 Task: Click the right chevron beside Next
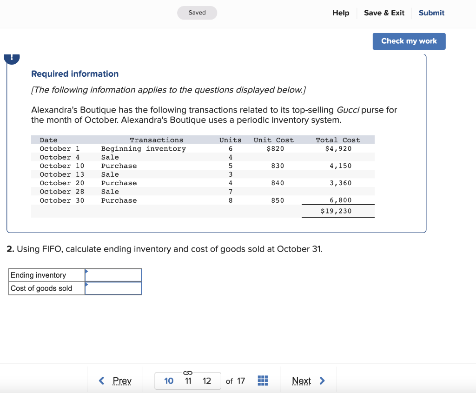point(322,380)
